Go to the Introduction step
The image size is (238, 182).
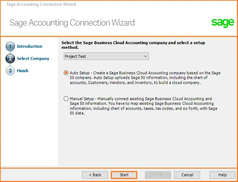click(29, 46)
